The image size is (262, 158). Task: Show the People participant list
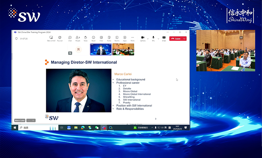pos(78,39)
